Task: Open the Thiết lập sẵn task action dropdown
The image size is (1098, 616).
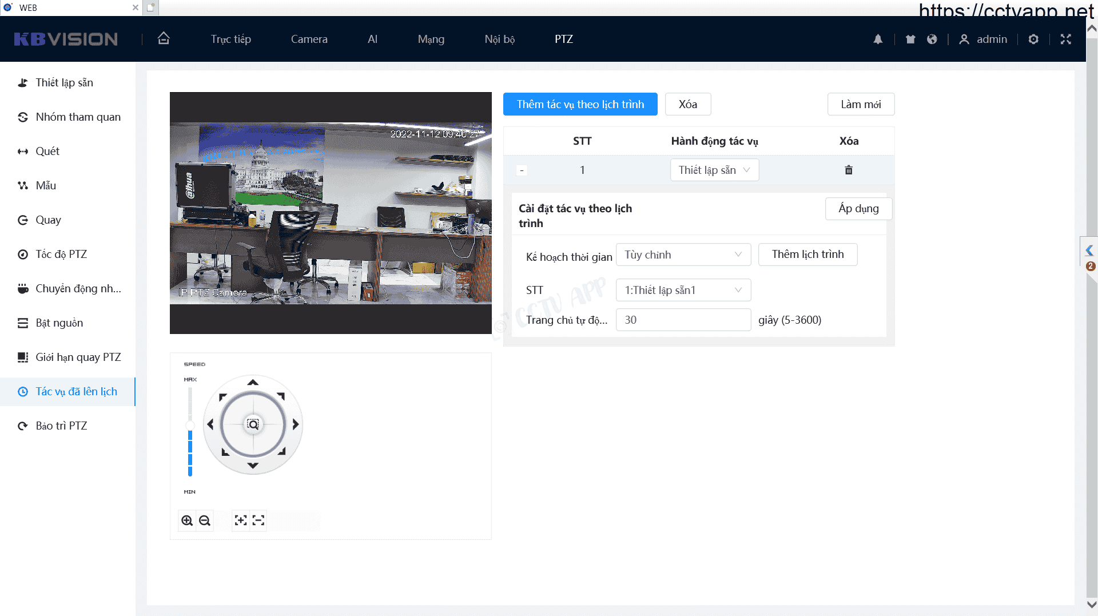Action: pyautogui.click(x=714, y=170)
